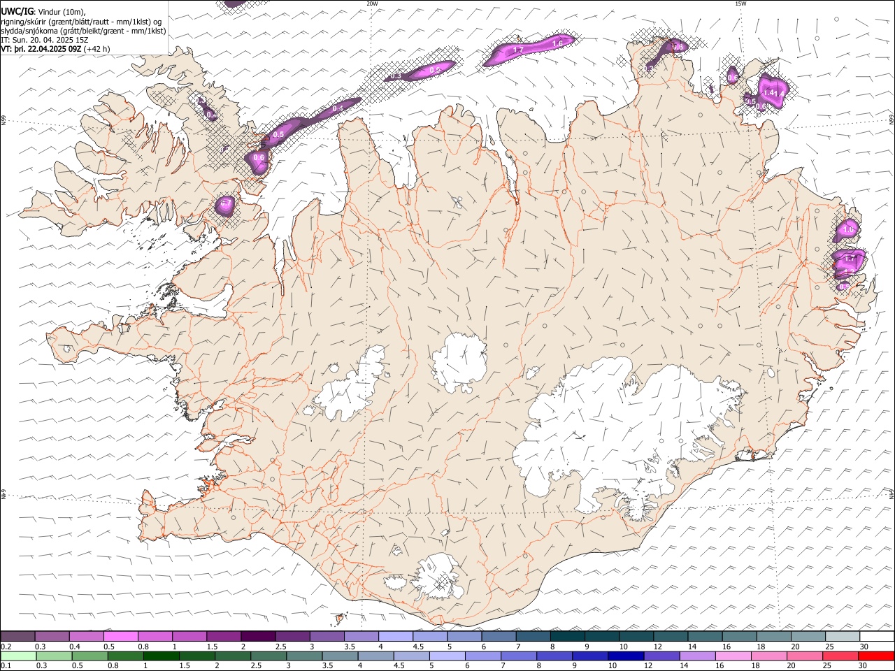Click lower red-pink swatch between 25 and 30
Screen dimensions: 895x671
(839, 656)
